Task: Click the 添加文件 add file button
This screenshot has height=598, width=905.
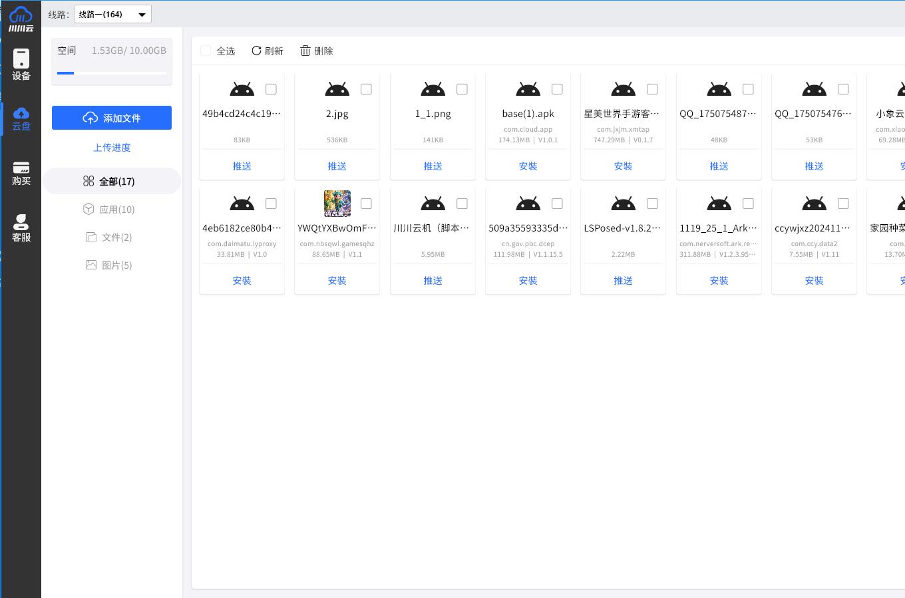Action: [112, 118]
